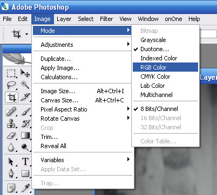
Task: Expand the Mode submenu
Action: [82, 31]
